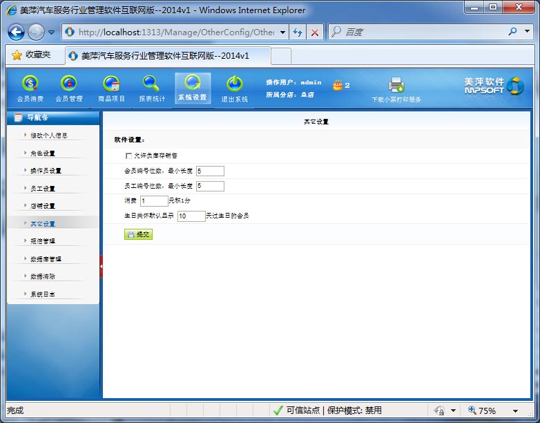Image resolution: width=540 pixels, height=423 pixels.
Task: Open the 会员消费 module icon
Action: tap(30, 84)
